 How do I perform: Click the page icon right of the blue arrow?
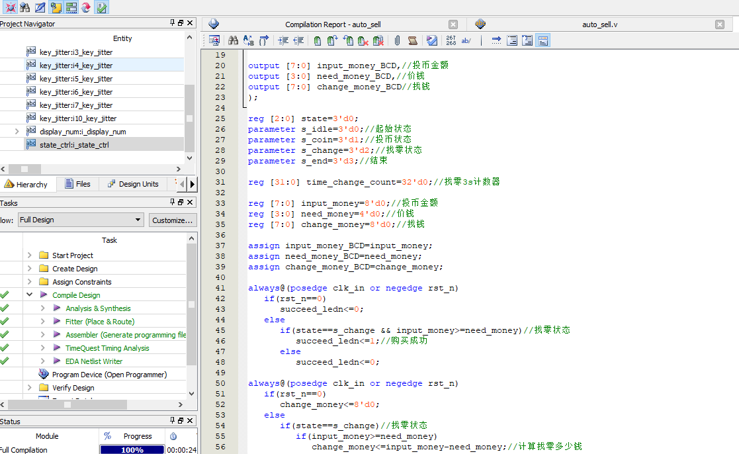[x=512, y=40]
